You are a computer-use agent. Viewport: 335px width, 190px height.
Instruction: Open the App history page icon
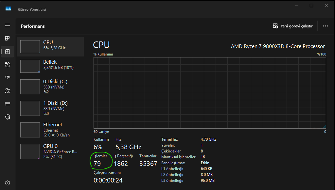tap(8, 65)
